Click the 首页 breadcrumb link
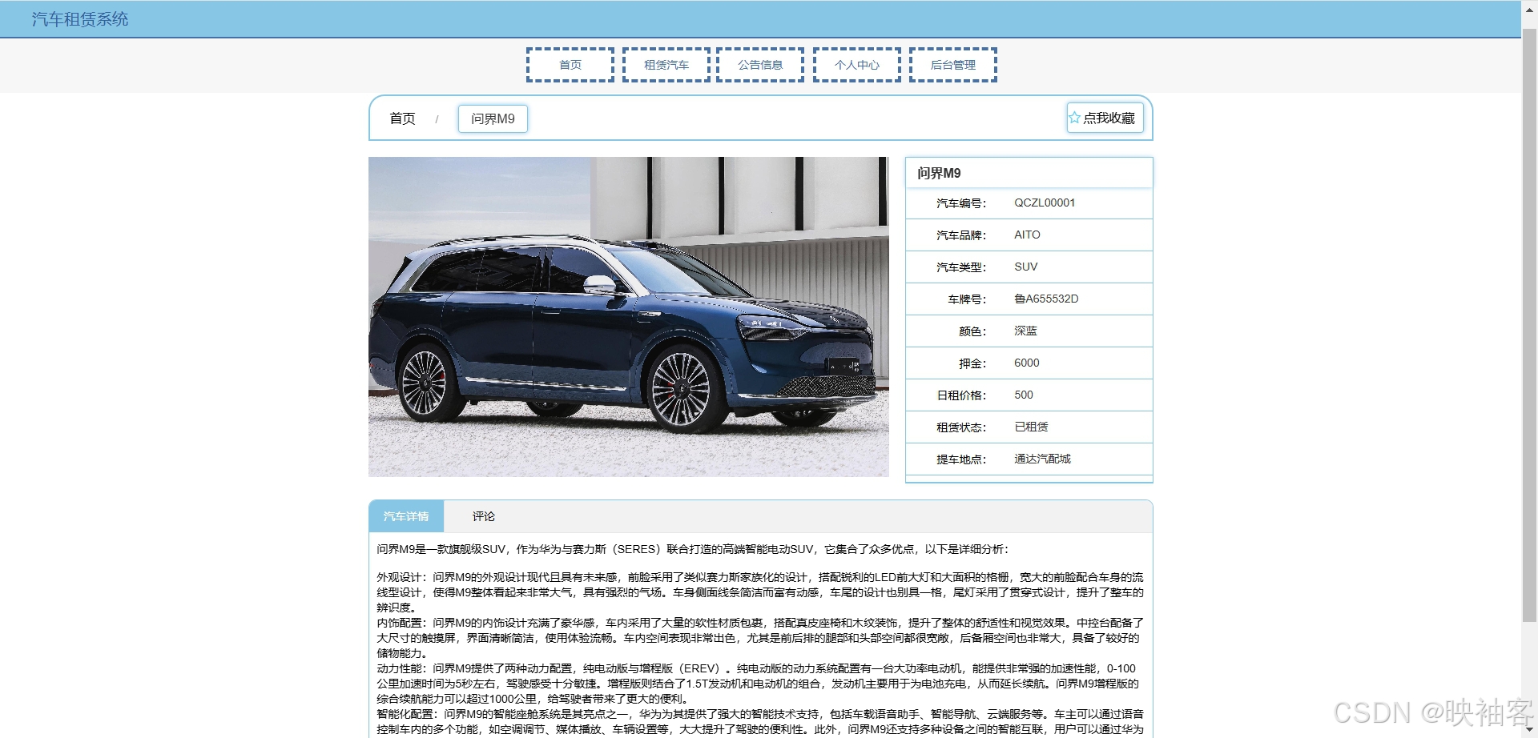 tap(402, 118)
